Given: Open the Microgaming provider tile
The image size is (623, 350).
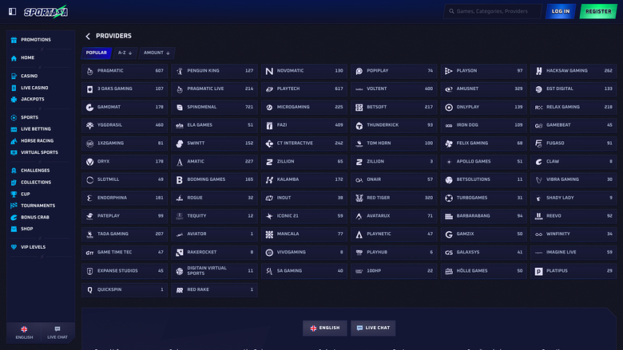Looking at the screenshot, I should pos(304,107).
